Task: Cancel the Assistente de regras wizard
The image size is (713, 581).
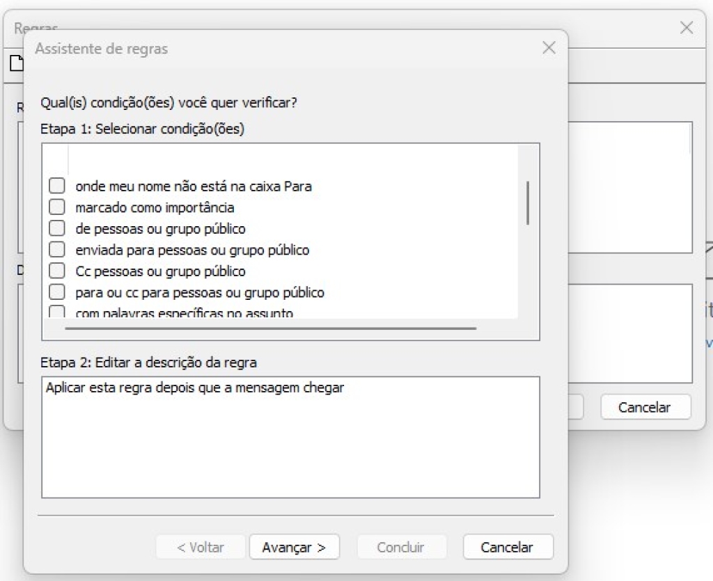Action: point(508,547)
